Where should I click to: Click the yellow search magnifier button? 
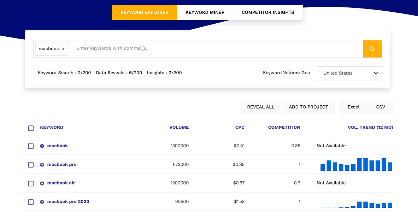pos(372,49)
